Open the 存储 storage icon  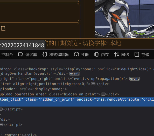(x=137, y=54)
